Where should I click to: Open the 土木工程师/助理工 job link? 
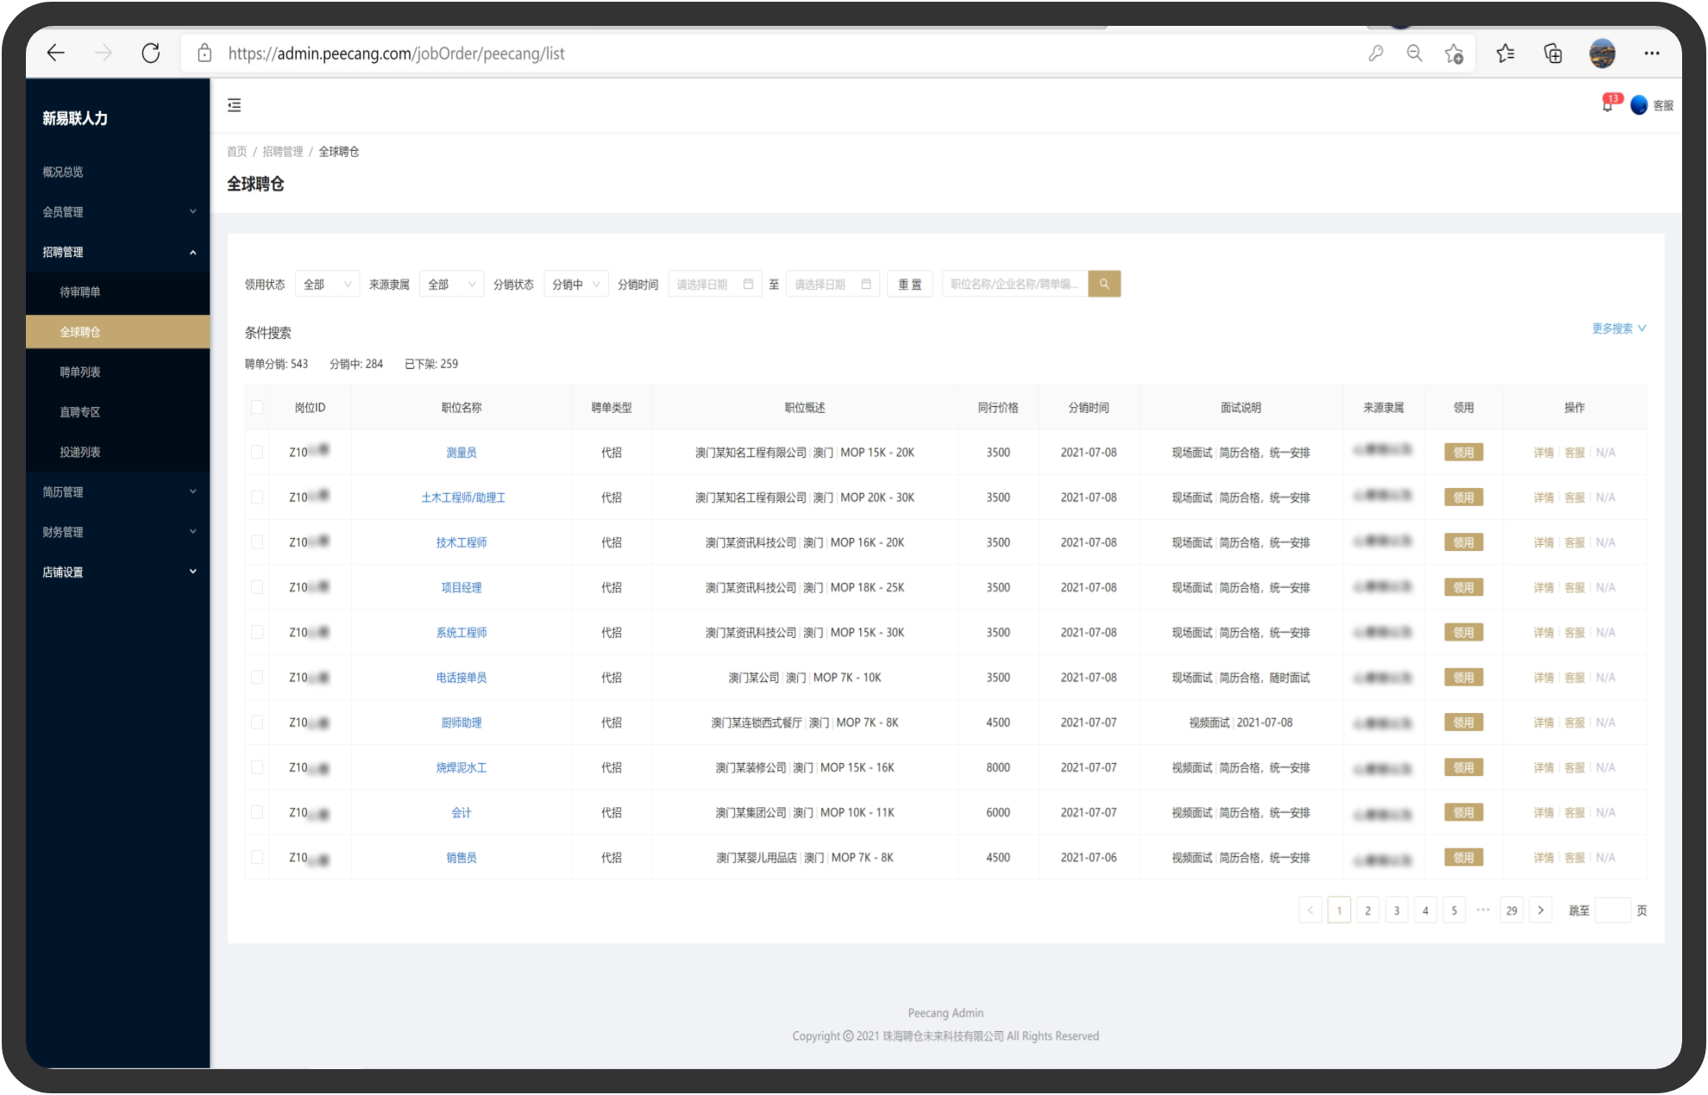tap(462, 497)
